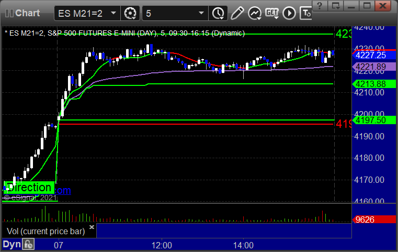Viewport: 398px width, 252px height.
Task: Select the pencil drawing tools icon
Action: coord(237,13)
